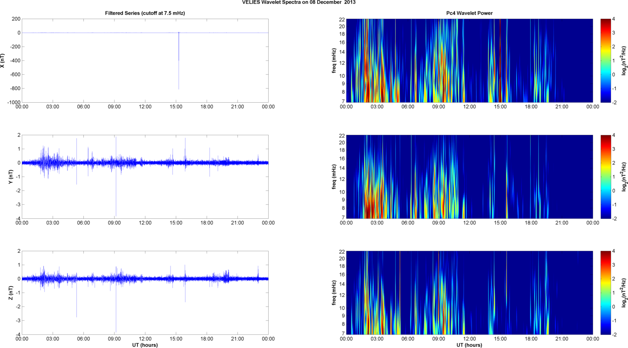Click the 'X (nT)' axis label
Image resolution: width=628 pixels, height=348 pixels.
tap(2, 61)
